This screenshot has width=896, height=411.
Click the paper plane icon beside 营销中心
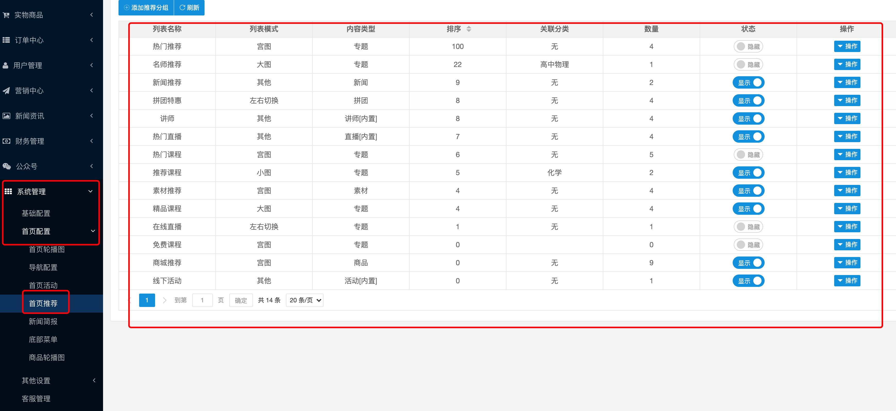coord(6,91)
